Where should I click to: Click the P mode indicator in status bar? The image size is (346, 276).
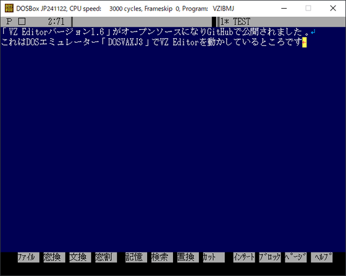point(9,22)
